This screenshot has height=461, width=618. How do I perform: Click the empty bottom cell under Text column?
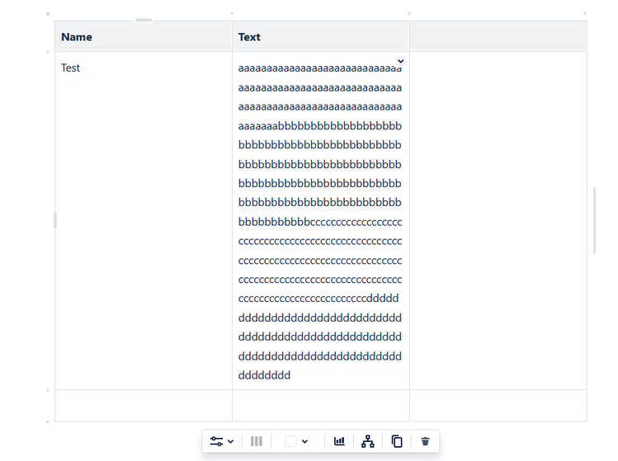(x=321, y=406)
